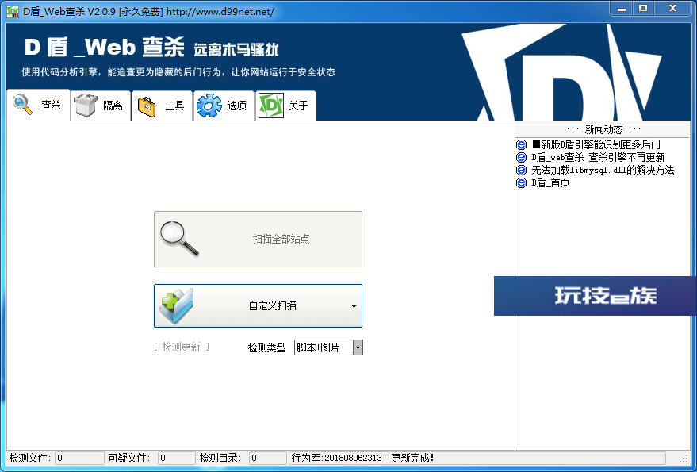The width and height of the screenshot is (697, 472).
Task: Click the D盾_Web查杀 header title
Action: 104,47
